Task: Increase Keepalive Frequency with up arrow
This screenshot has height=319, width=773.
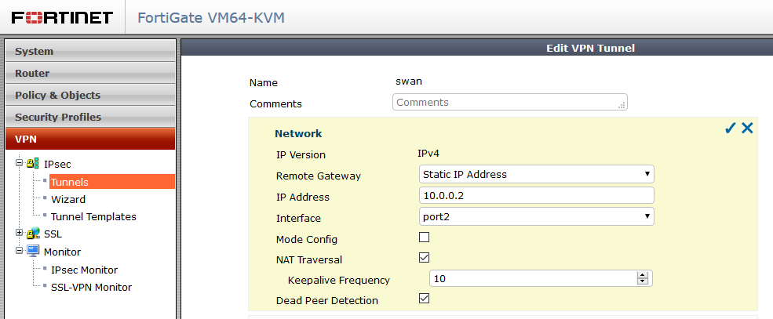Action: [x=642, y=275]
